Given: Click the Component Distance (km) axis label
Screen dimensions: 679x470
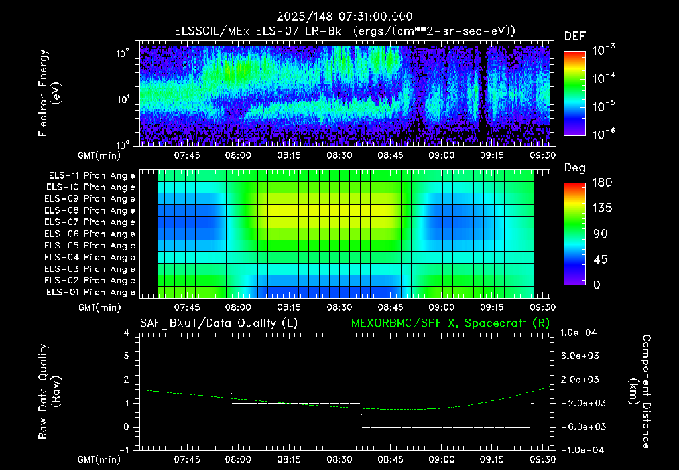Looking at the screenshot, I should pyautogui.click(x=640, y=392).
